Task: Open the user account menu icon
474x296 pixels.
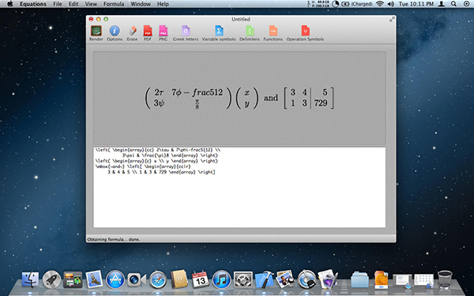Action: click(x=442, y=4)
